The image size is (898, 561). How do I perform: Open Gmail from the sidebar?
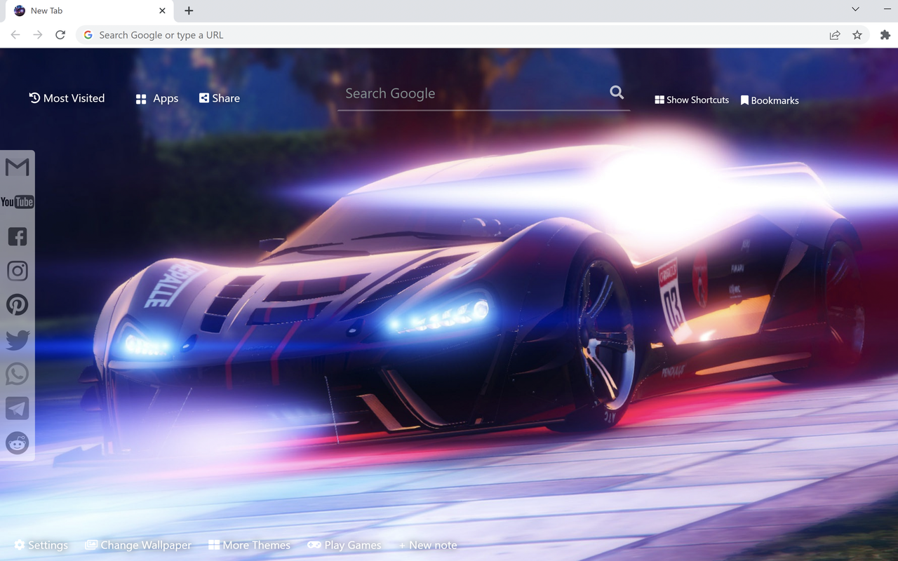tap(18, 167)
